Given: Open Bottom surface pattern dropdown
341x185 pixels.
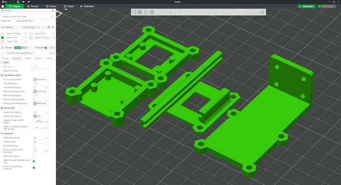Looking at the screenshot, I should 41,92.
